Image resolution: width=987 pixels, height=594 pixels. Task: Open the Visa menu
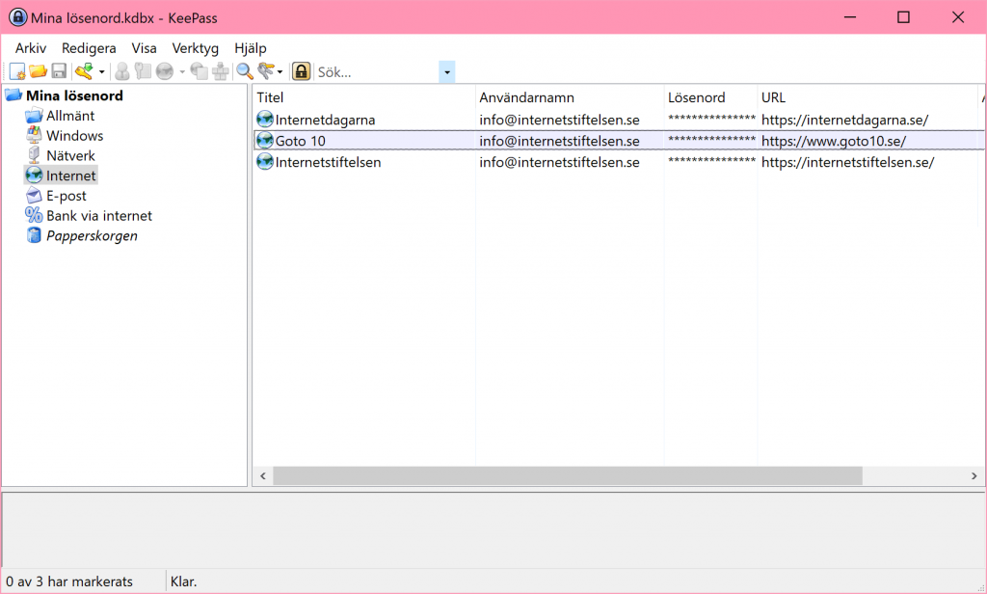click(145, 48)
